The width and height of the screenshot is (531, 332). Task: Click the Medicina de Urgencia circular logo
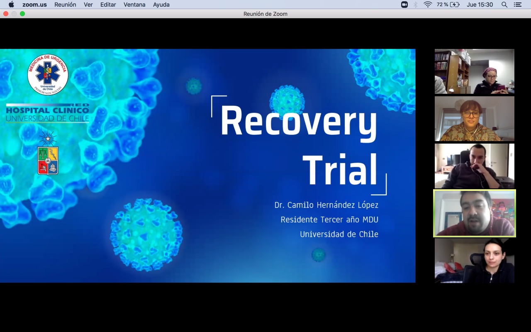[x=48, y=75]
